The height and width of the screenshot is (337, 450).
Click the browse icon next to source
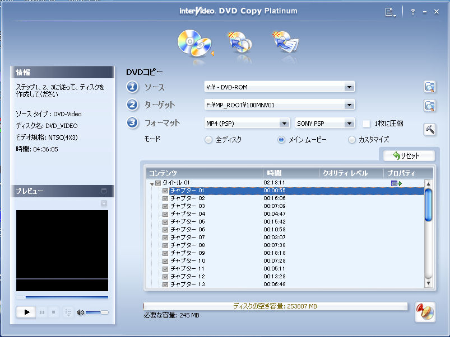429,87
